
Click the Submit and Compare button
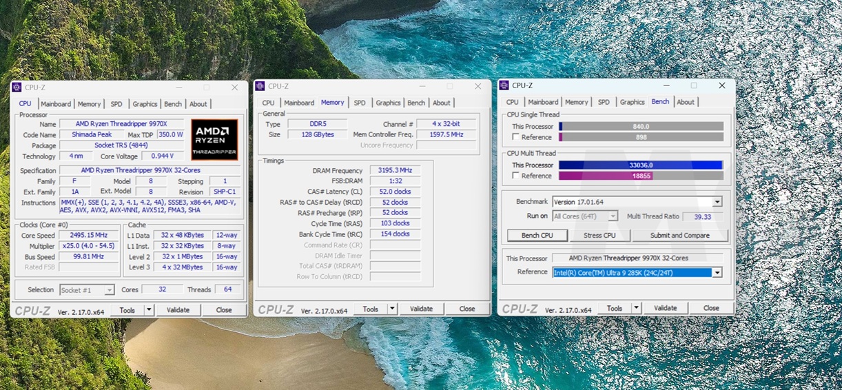tap(679, 235)
